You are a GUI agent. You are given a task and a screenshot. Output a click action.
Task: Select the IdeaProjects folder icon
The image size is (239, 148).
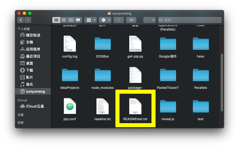[70, 75]
